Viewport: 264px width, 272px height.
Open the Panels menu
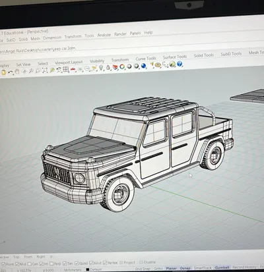[x=135, y=34]
